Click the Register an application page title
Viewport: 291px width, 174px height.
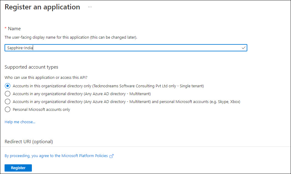42,7
